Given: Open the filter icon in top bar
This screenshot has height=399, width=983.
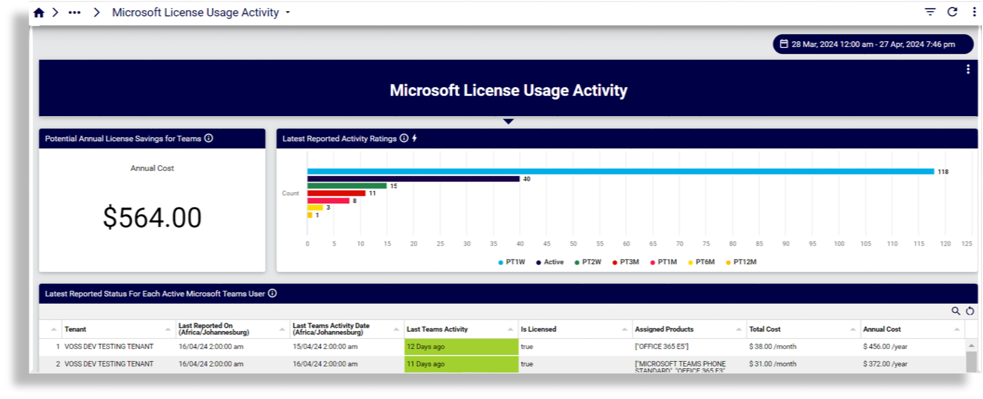Looking at the screenshot, I should click(930, 12).
